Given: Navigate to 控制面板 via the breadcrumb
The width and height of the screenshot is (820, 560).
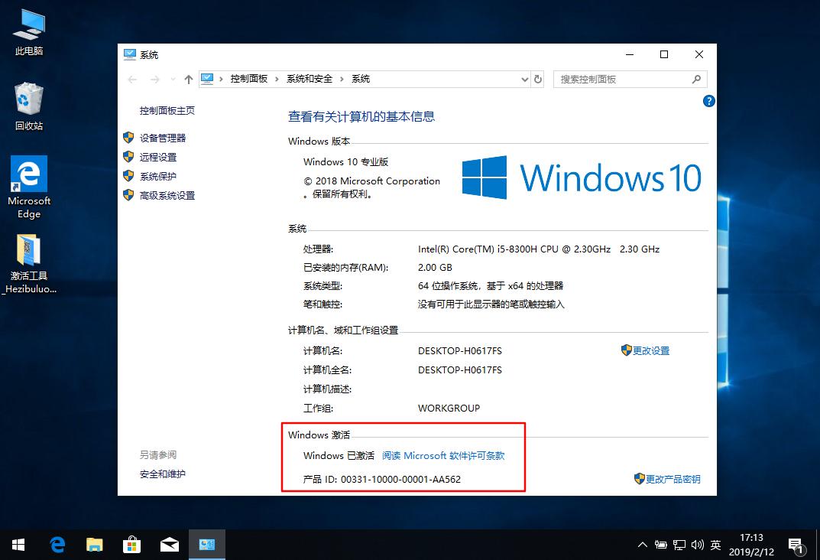Looking at the screenshot, I should [248, 79].
